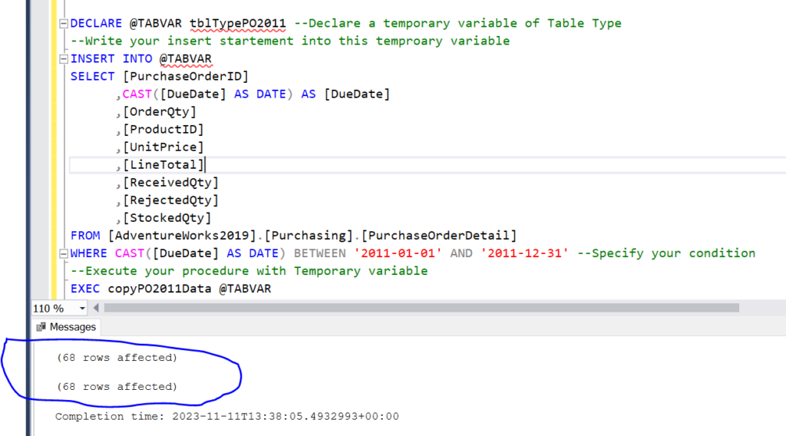Click the editor's horizontal scrollbar thumb
The height and width of the screenshot is (436, 786).
[421, 308]
